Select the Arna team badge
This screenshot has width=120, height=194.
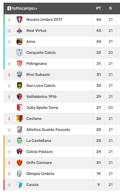click(20, 42)
